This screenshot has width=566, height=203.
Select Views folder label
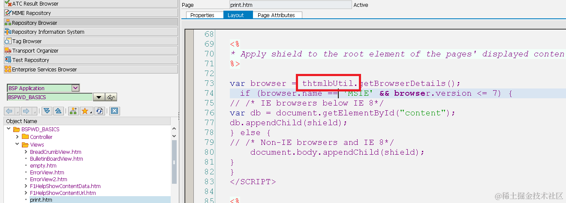pyautogui.click(x=37, y=144)
